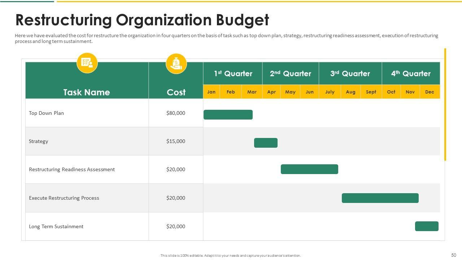The height and width of the screenshot is (260, 462).
Task: Click the $80,000 cost cell
Action: tap(176, 113)
